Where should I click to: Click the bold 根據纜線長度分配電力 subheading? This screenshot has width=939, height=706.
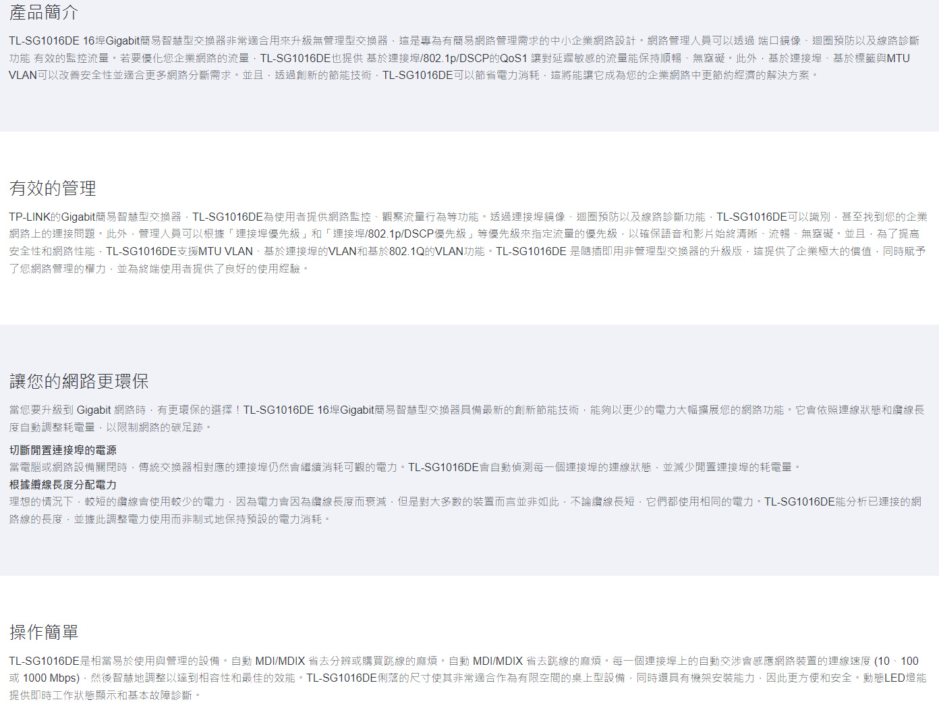point(63,485)
